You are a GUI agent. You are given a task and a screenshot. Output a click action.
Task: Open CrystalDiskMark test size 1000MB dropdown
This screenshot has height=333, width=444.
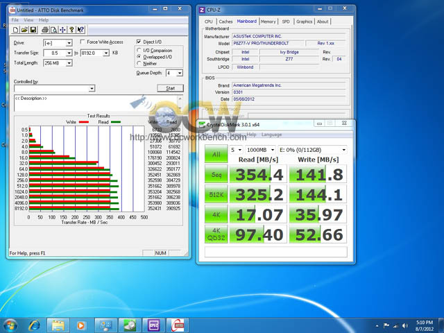(260, 150)
